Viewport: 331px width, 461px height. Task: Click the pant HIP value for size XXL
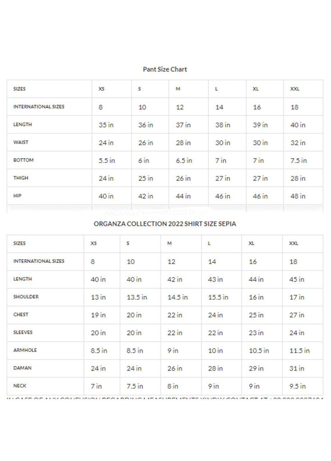(298, 196)
